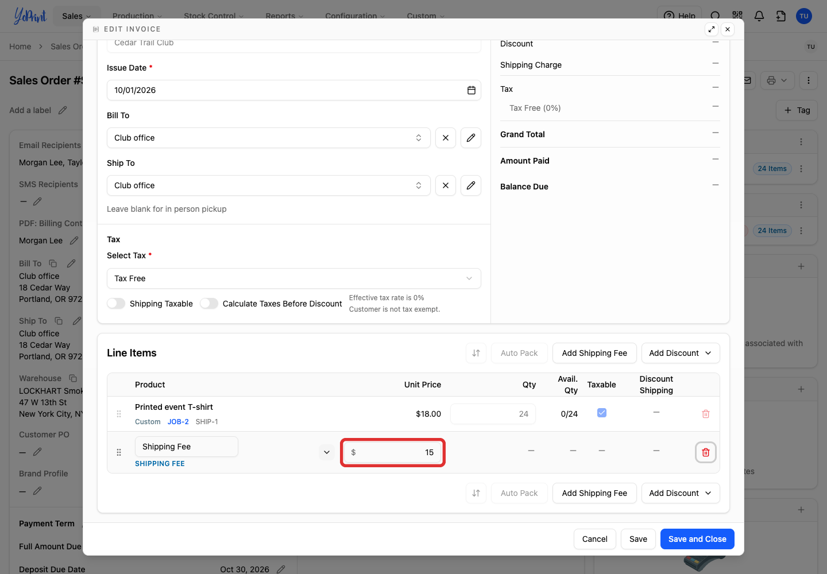
Task: Toggle Calculate Taxes Before Discount switch
Action: [209, 304]
